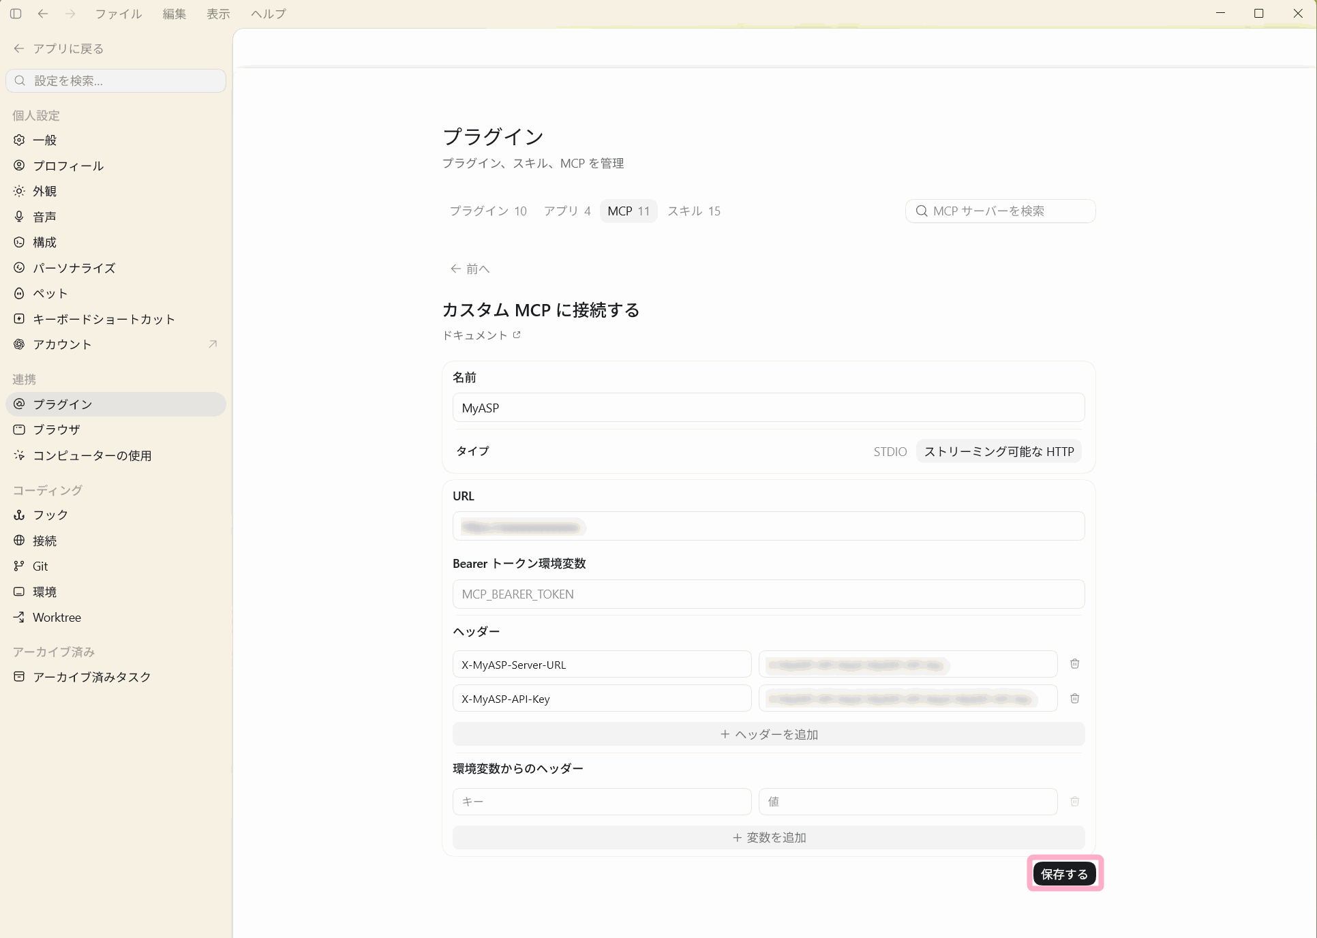The width and height of the screenshot is (1317, 938).
Task: Focus MCP サーバーを検索 search box
Action: pyautogui.click(x=1000, y=211)
